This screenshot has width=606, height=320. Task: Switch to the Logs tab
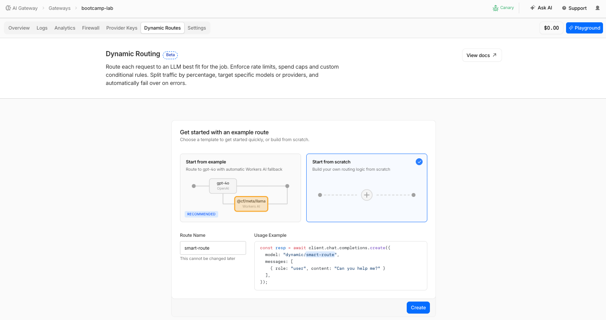coord(42,28)
